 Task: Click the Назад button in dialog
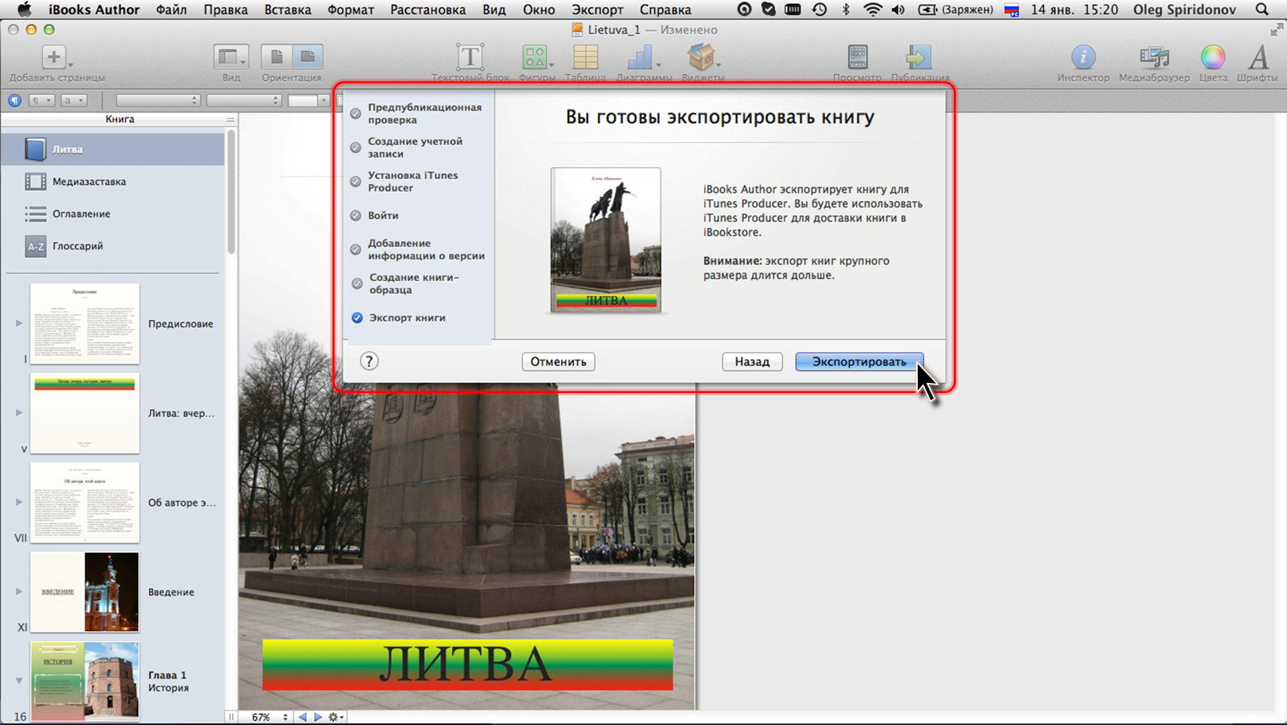pos(752,361)
